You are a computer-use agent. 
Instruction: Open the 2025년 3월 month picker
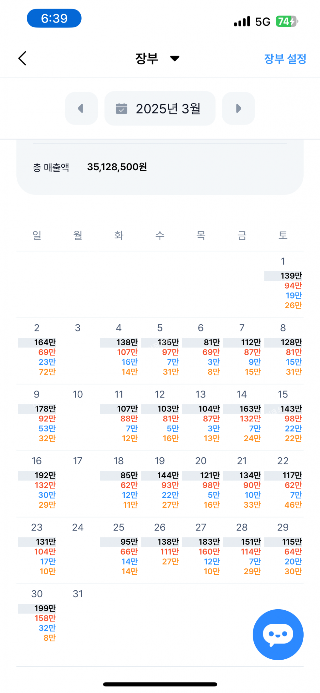point(160,109)
